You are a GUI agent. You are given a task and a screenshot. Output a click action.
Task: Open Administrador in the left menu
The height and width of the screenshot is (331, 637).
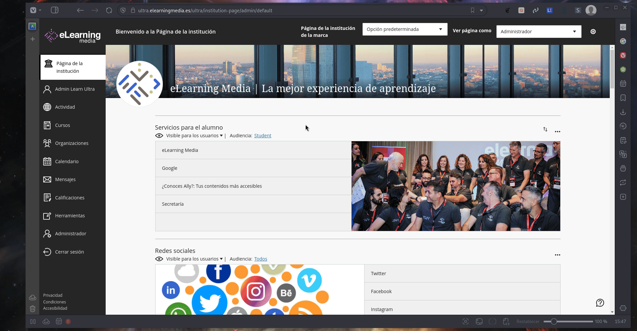click(73, 234)
